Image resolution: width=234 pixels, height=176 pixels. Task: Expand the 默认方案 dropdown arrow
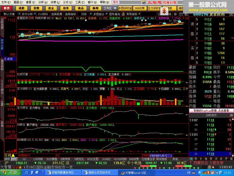pos(19,14)
